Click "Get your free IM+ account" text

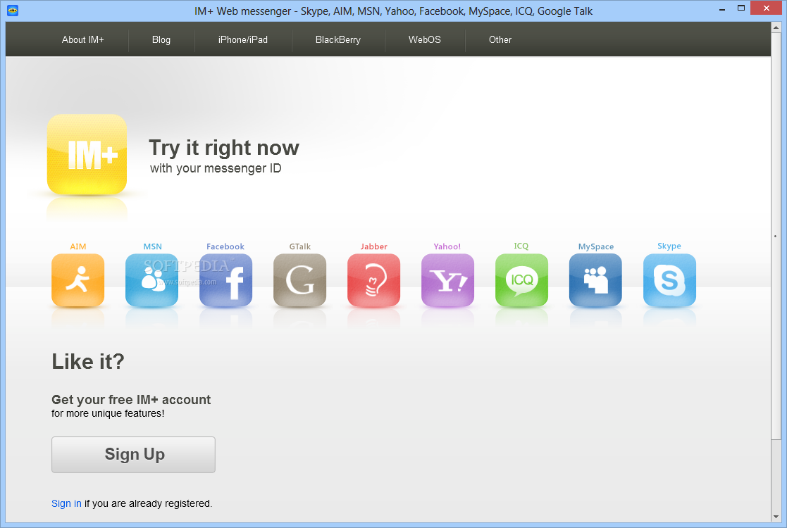click(x=131, y=400)
